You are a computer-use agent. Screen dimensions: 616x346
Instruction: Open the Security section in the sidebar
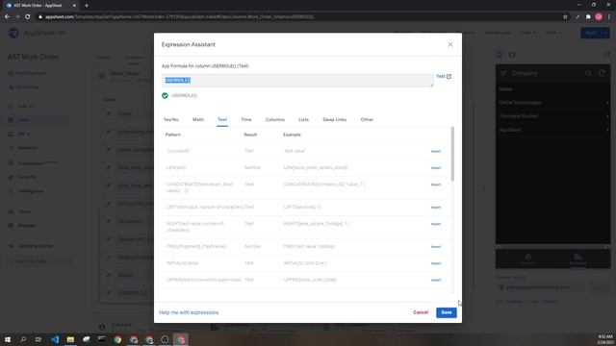pyautogui.click(x=27, y=177)
